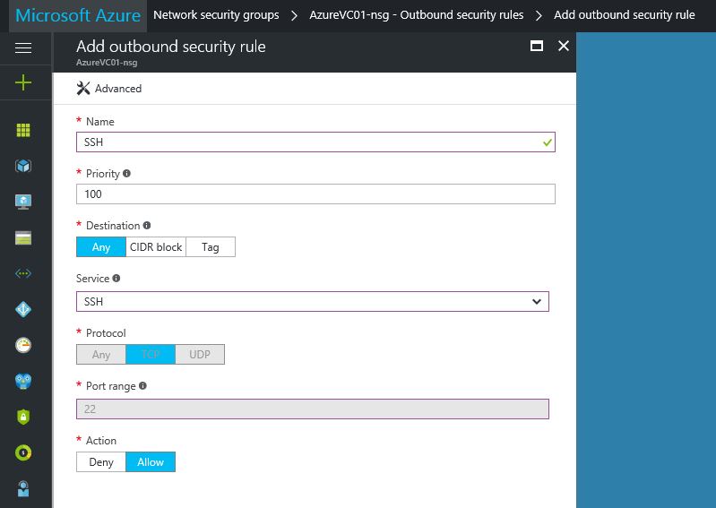Click the Priority input field

point(315,194)
